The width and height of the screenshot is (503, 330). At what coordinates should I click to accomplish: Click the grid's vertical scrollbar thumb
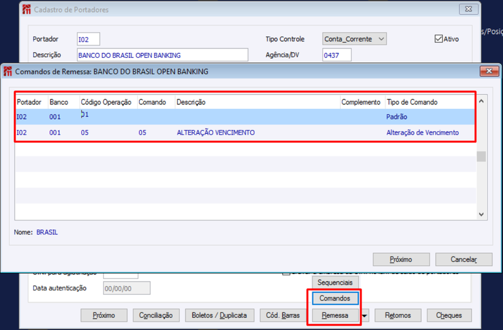coord(481,157)
